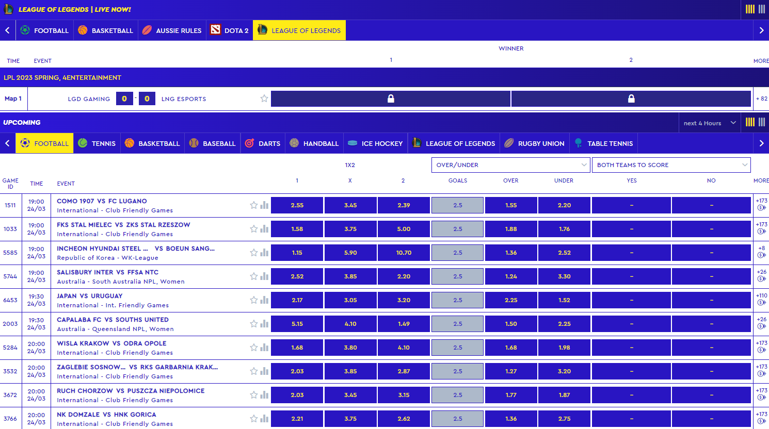Expand +173 more markets for Como 1907 match

(x=761, y=201)
